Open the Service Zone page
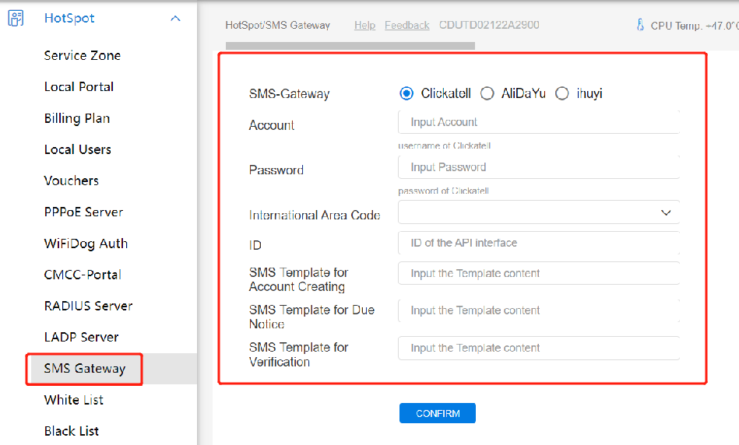 point(82,55)
